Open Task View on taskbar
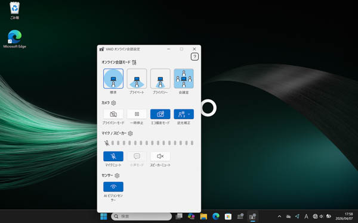 (x=179, y=216)
